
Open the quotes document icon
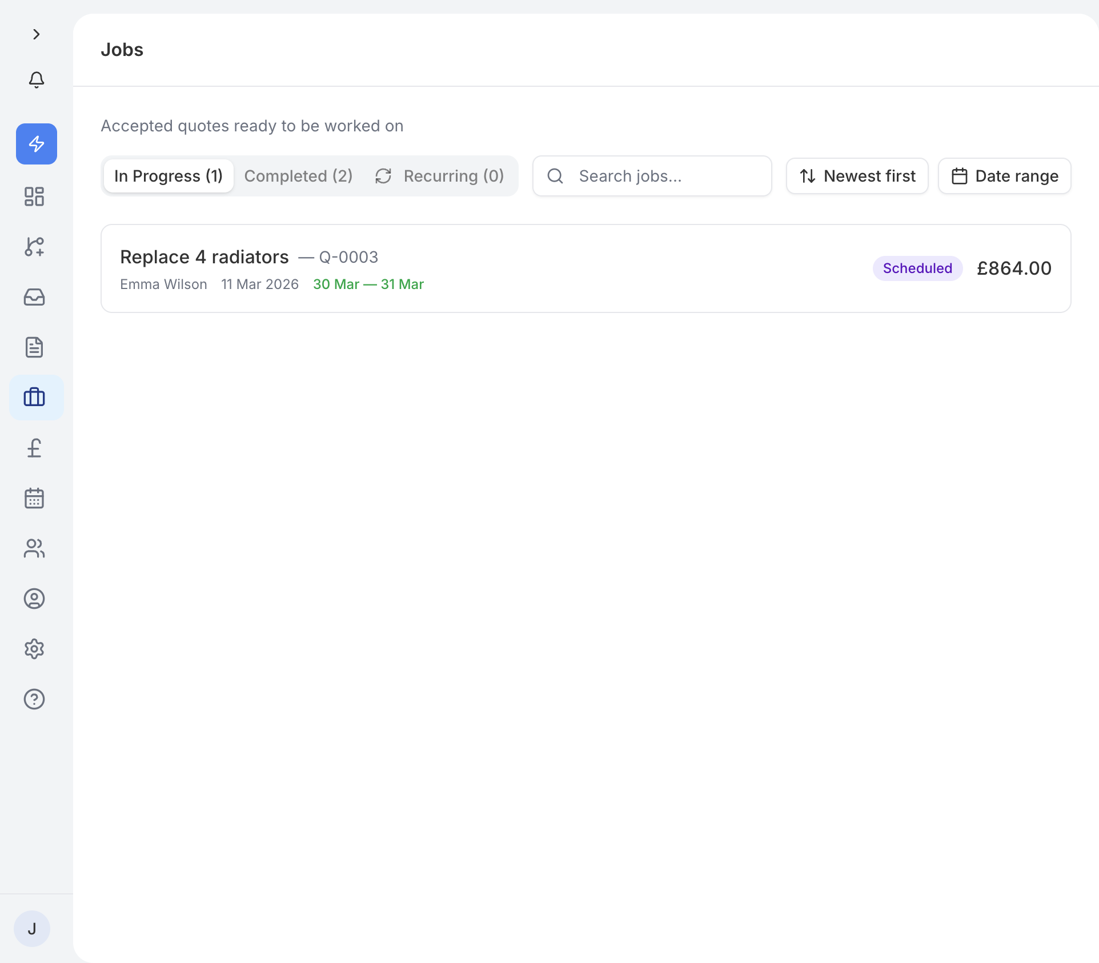(x=34, y=347)
